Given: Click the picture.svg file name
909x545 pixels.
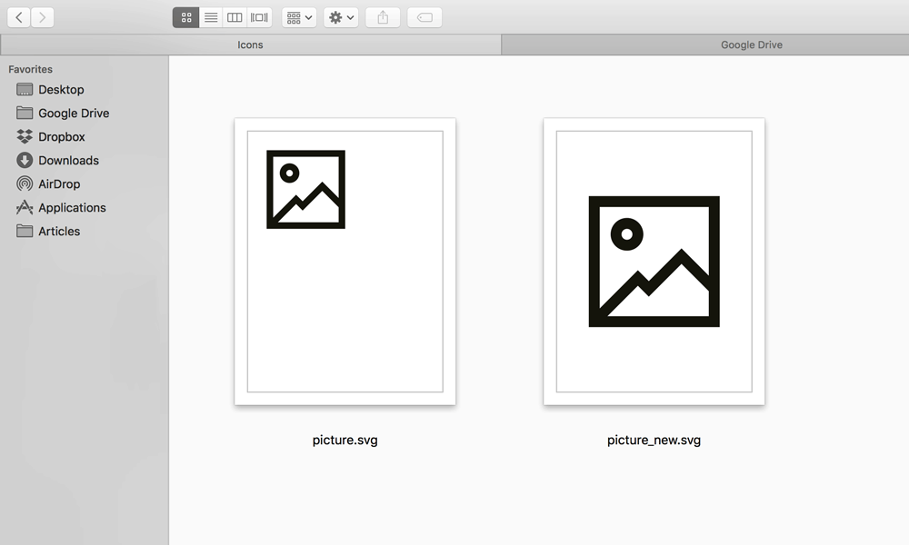Looking at the screenshot, I should point(345,441).
